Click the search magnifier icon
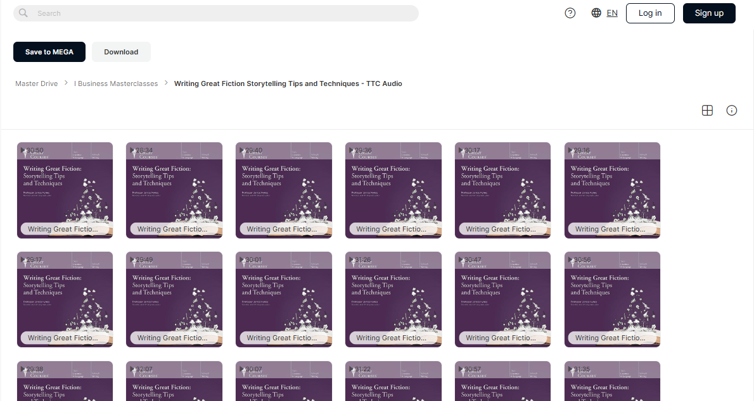 pyautogui.click(x=23, y=13)
